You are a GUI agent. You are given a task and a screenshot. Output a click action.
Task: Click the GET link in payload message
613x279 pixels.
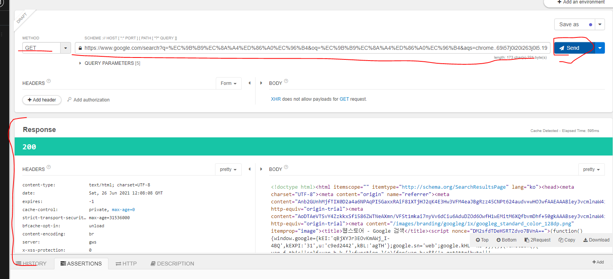(344, 99)
